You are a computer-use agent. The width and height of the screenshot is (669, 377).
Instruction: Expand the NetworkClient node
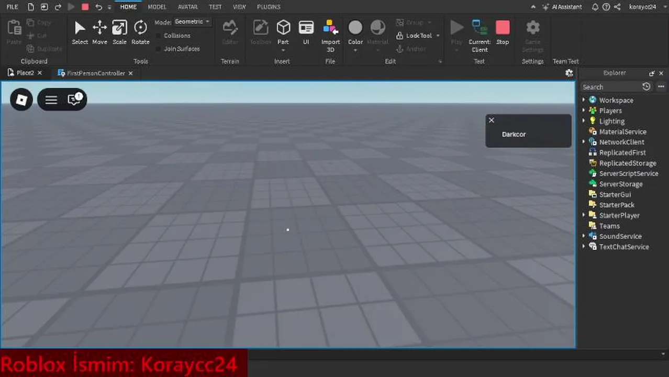(584, 142)
